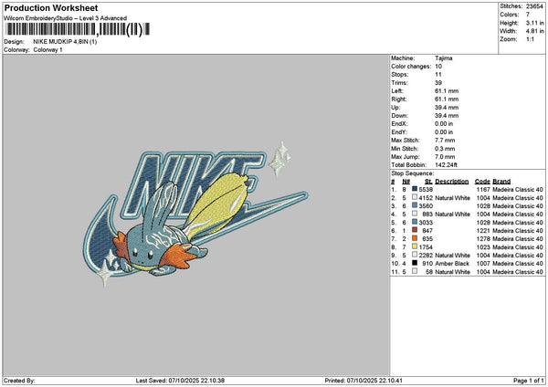Click the barcode under the software name
Viewport: 548px width, 387px height.
(77, 29)
